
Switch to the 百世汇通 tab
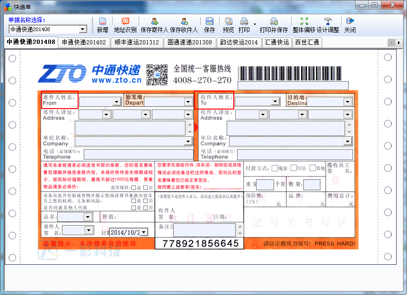coord(307,42)
